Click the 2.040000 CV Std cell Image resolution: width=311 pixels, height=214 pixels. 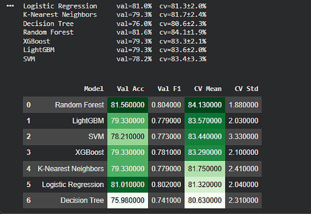pyautogui.click(x=243, y=184)
